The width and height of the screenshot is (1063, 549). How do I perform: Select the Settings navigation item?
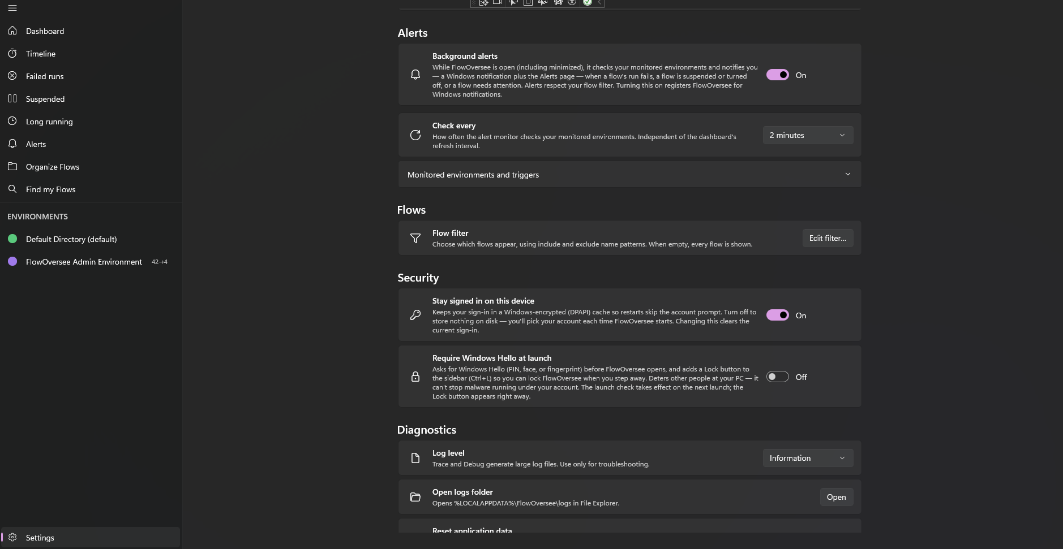(91, 537)
